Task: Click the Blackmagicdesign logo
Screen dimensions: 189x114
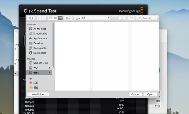Action: click(131, 11)
